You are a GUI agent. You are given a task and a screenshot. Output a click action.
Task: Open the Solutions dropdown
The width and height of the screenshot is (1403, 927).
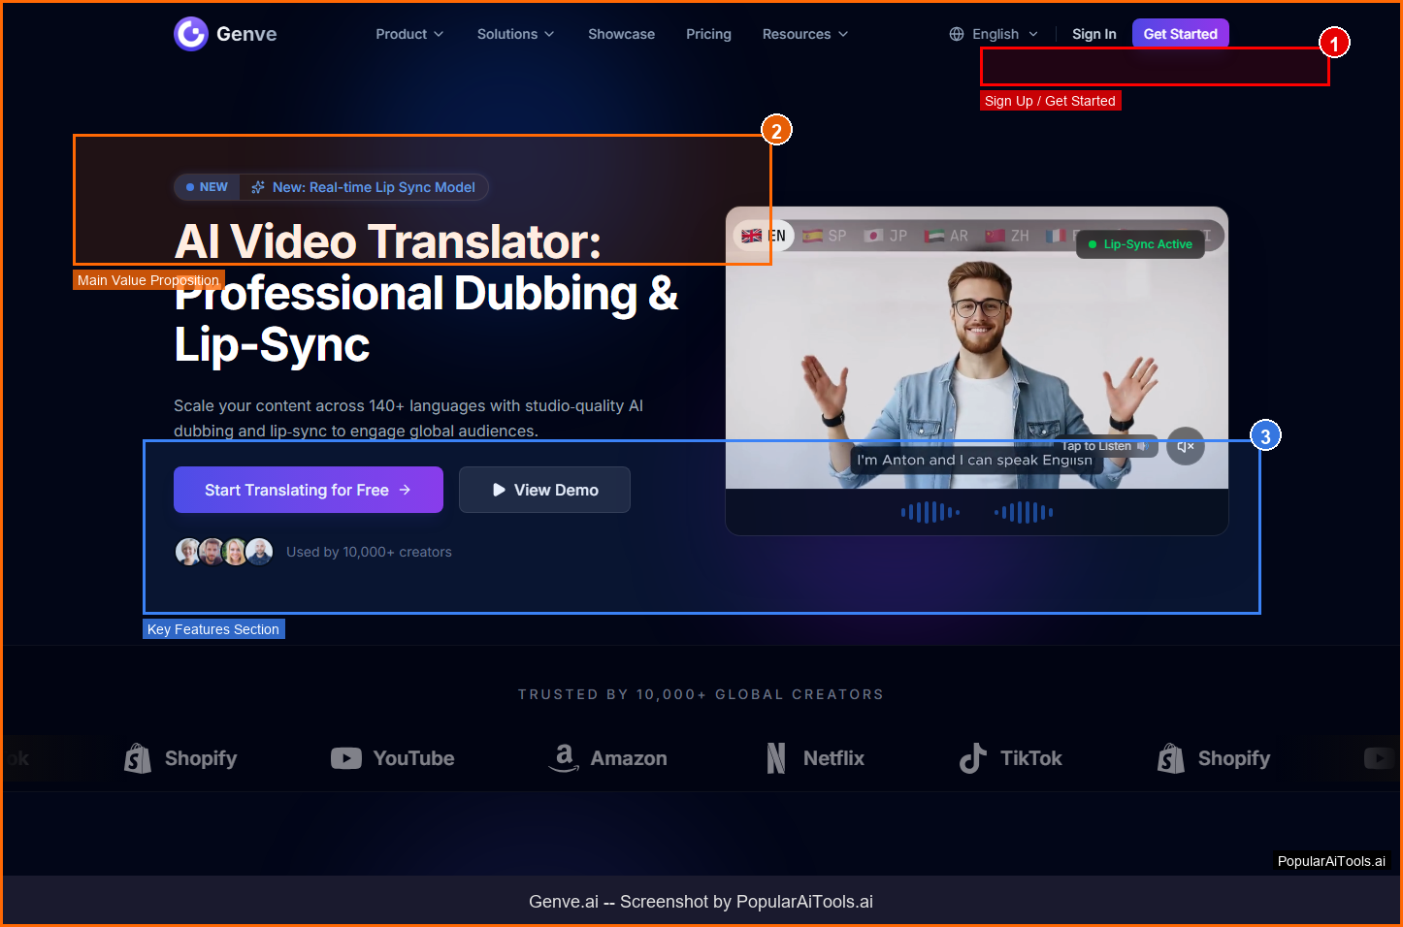pos(515,34)
